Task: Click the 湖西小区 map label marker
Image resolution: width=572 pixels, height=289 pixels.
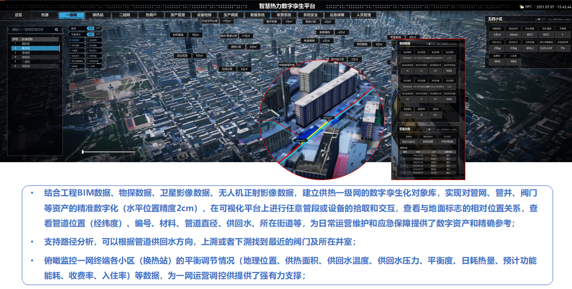Action: 236,47
